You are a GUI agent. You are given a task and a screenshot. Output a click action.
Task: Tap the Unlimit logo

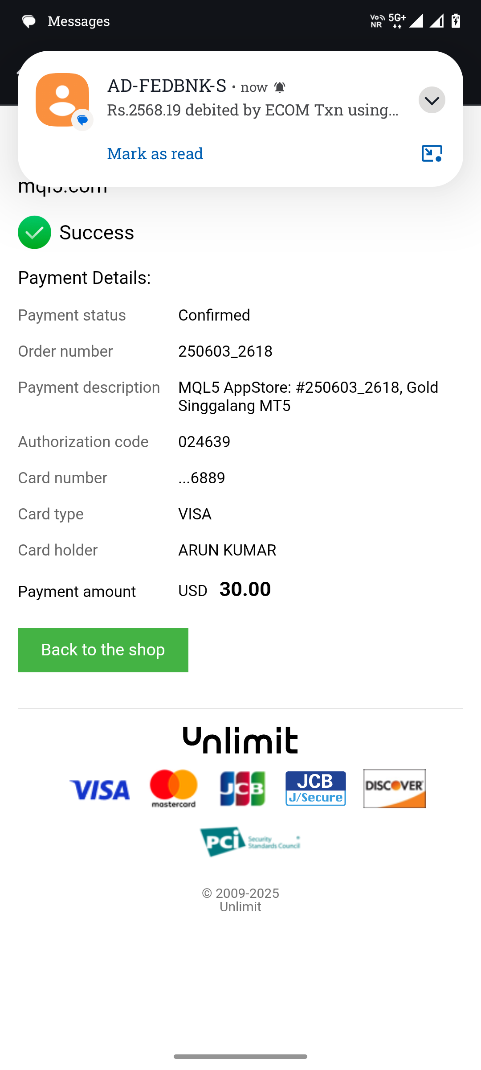click(240, 740)
